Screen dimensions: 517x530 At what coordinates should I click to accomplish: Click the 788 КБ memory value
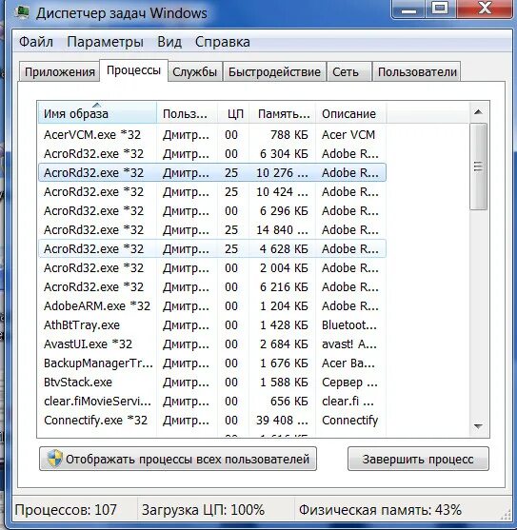[289, 134]
